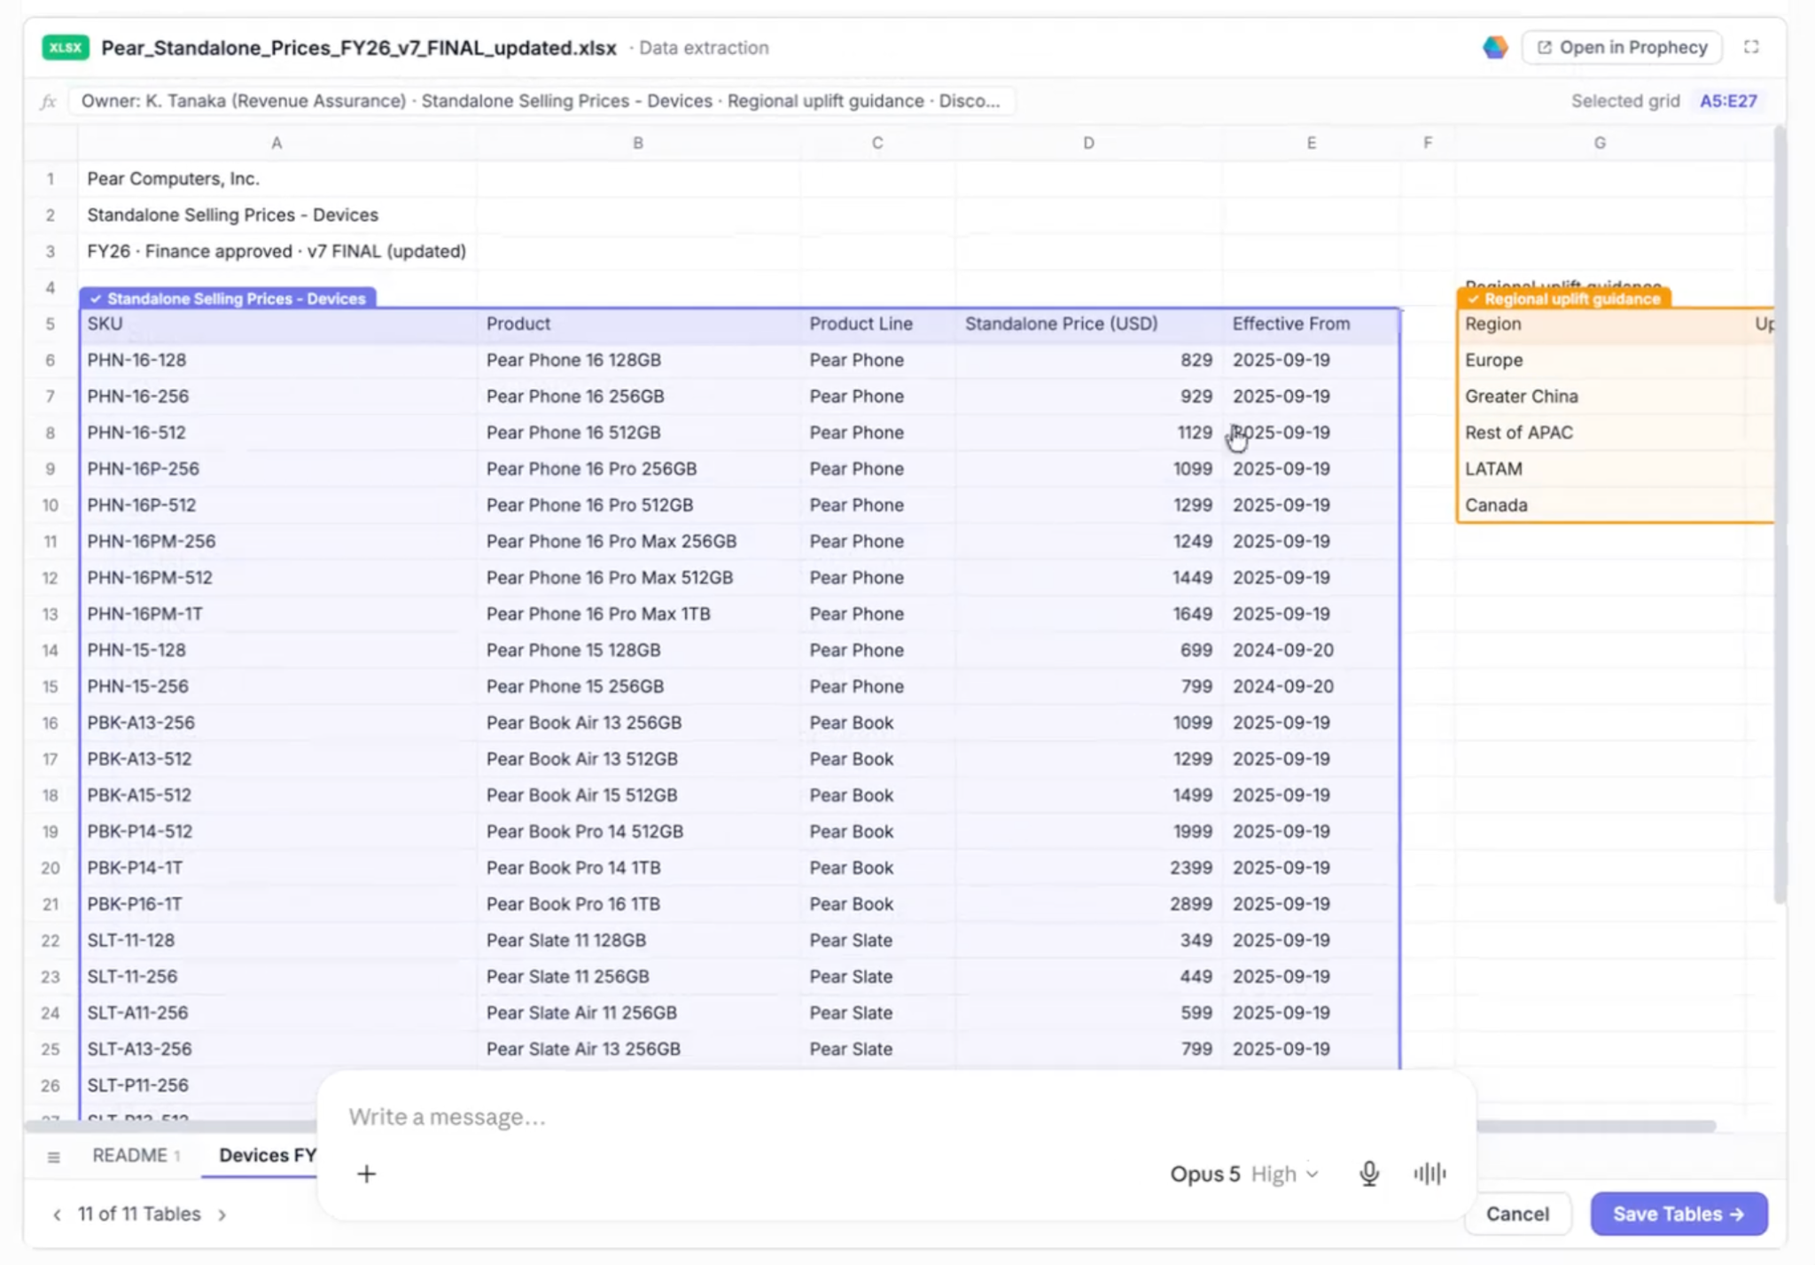Switch to the Devices FY sheet tab
Viewport: 1815px width, 1265px height.
[x=266, y=1156]
